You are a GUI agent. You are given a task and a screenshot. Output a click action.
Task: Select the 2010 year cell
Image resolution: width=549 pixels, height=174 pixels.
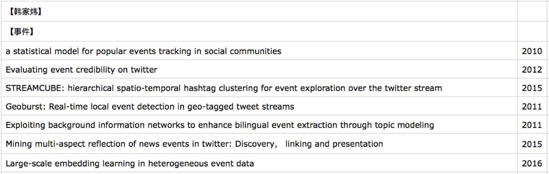point(532,51)
